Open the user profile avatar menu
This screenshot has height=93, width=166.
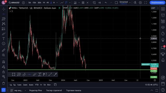[x=4, y=3]
